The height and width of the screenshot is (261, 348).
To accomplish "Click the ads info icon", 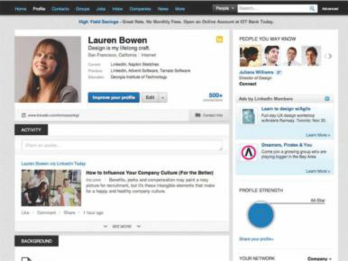I will tap(327, 98).
